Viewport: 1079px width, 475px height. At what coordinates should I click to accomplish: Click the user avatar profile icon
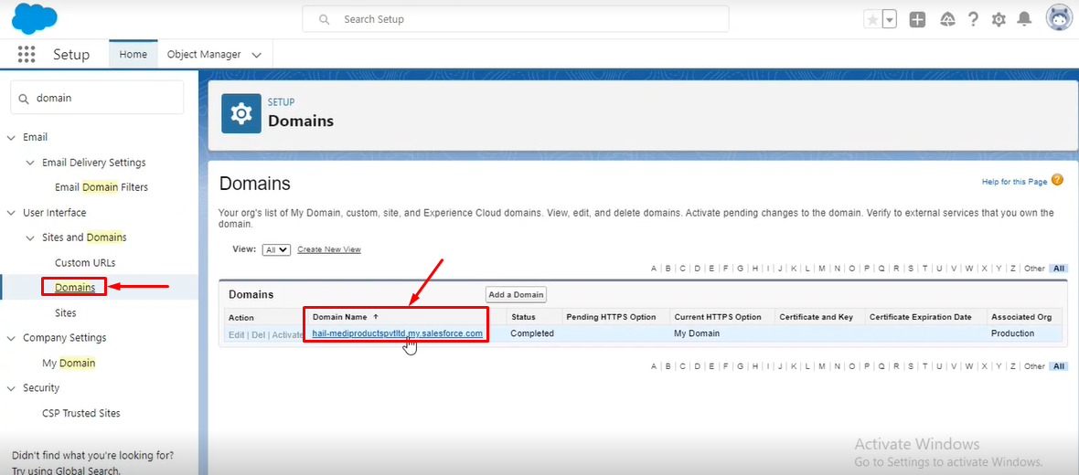[1060, 19]
